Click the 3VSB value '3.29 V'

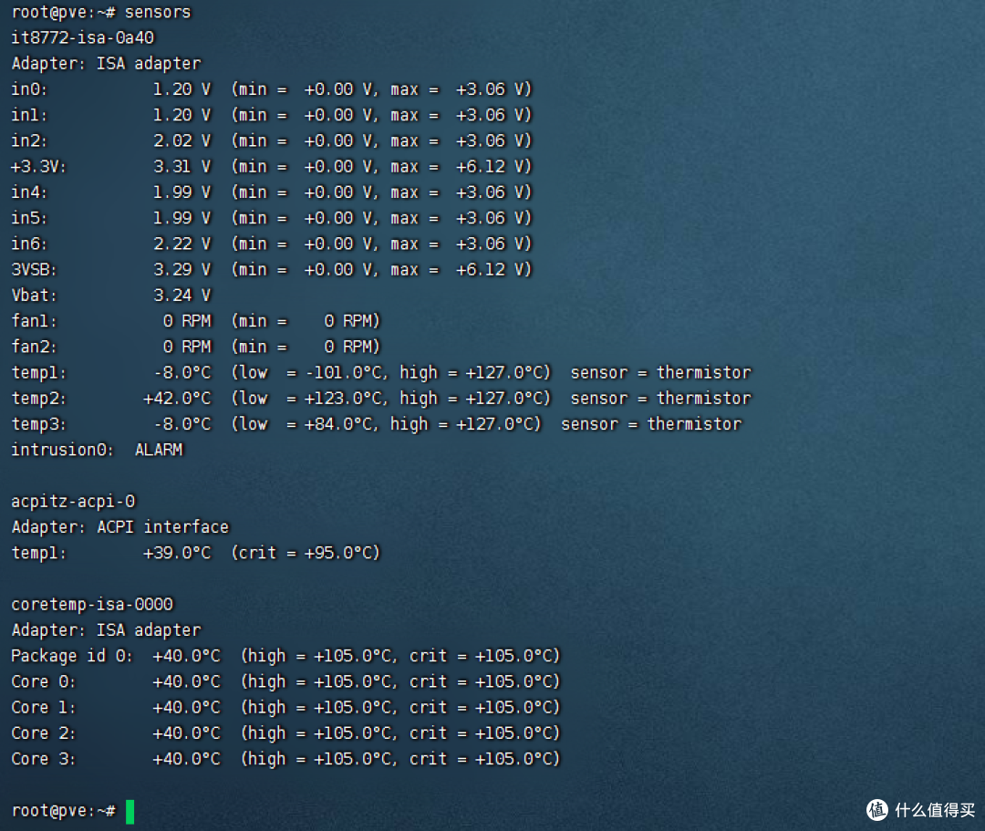click(x=181, y=269)
